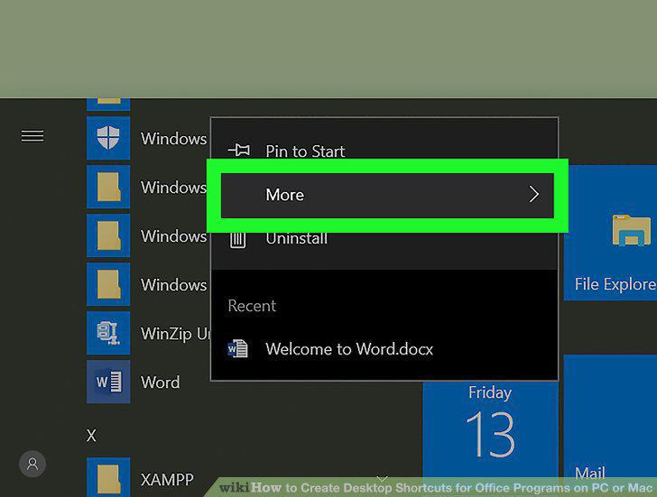Click the Word label in app list
Viewport: 657px width, 497px height.
pos(160,382)
